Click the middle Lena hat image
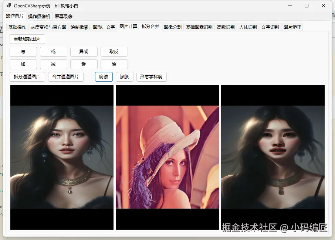The width and height of the screenshot is (335, 240). click(x=167, y=157)
